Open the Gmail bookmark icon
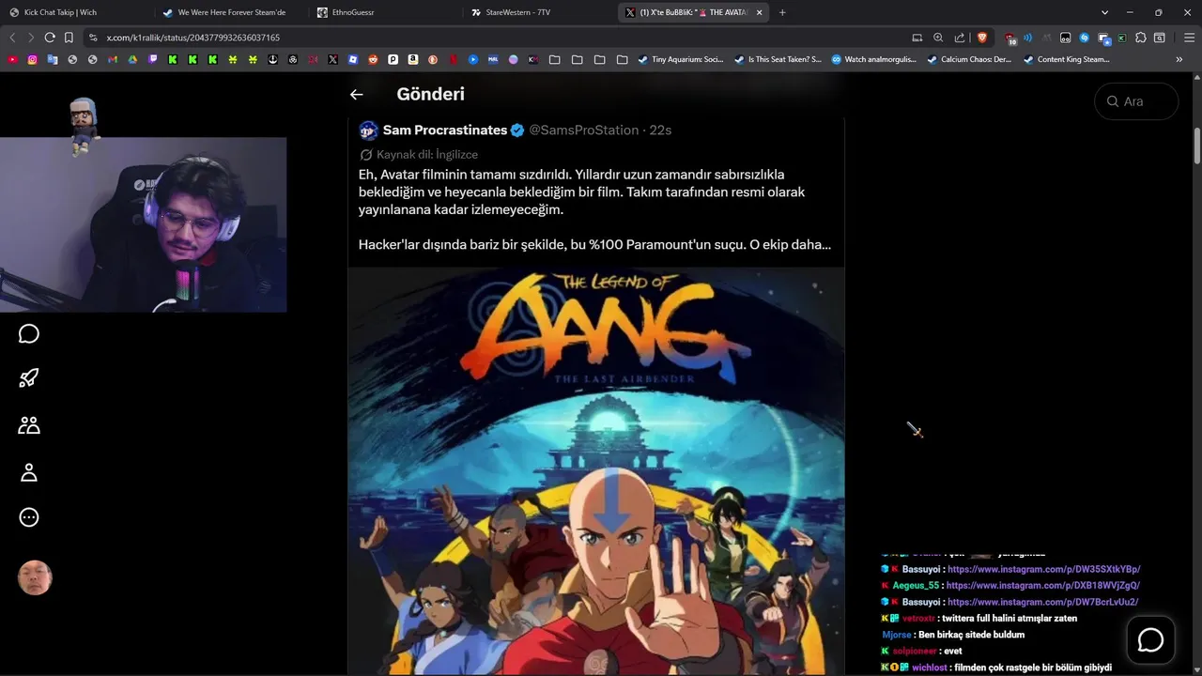 pyautogui.click(x=113, y=59)
